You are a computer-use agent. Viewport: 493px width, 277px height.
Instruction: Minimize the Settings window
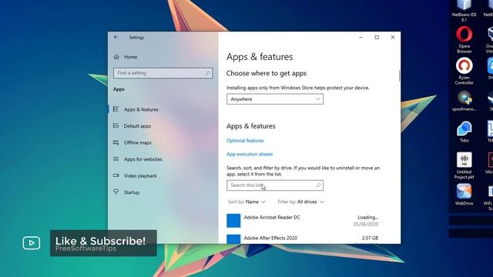click(361, 37)
